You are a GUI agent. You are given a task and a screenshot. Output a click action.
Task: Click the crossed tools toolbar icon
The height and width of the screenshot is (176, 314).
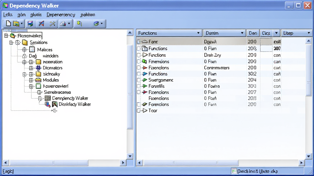click(x=52, y=24)
